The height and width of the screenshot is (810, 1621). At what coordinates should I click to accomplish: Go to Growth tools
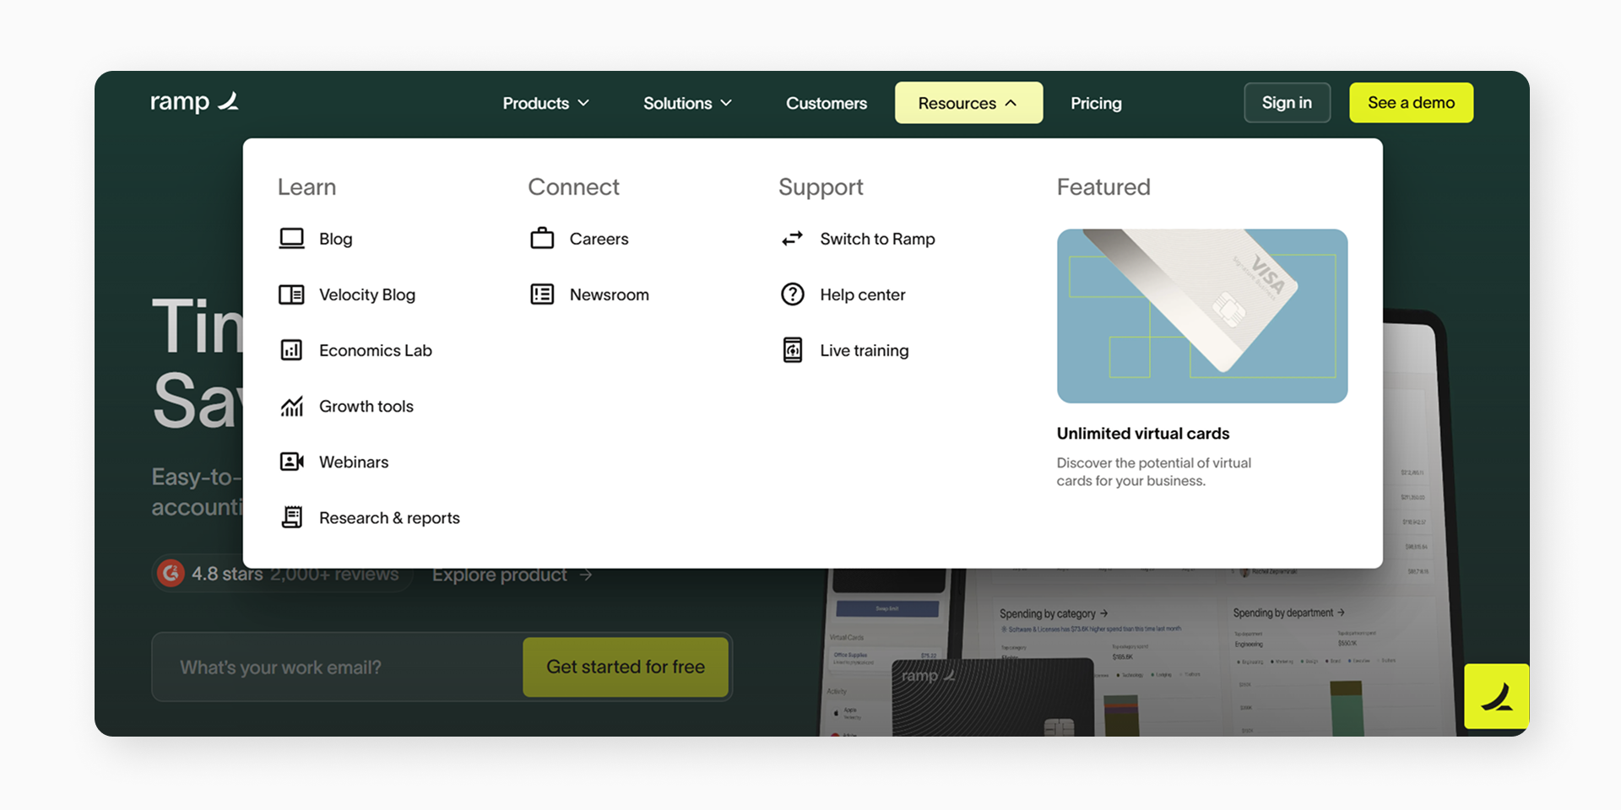click(366, 406)
